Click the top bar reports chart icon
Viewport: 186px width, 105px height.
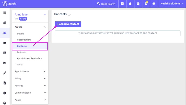click(x=122, y=4)
